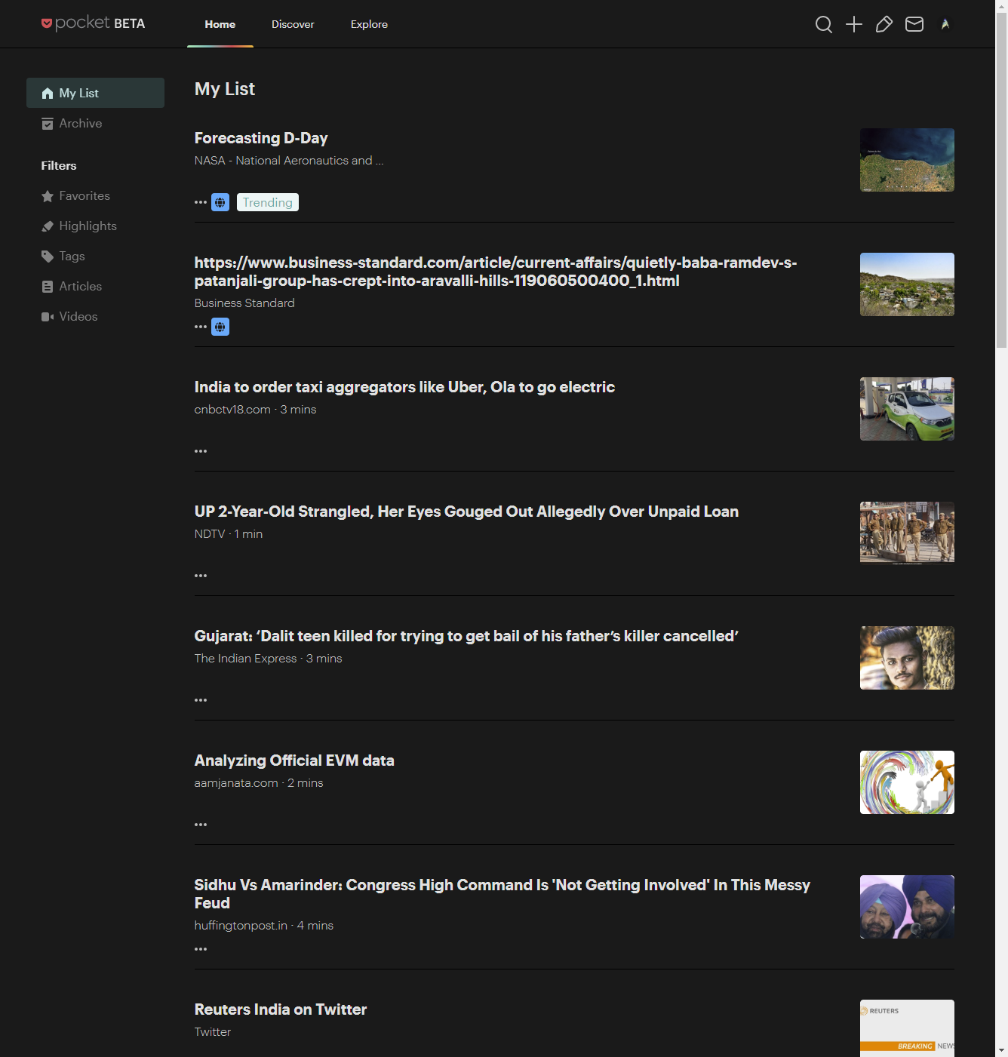Viewport: 1008px width, 1057px height.
Task: Open more options for Uber, Ola electric article
Action: (x=201, y=451)
